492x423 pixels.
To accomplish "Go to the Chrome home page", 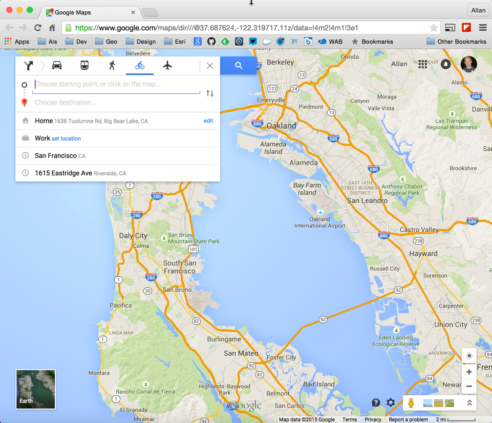I will point(52,28).
